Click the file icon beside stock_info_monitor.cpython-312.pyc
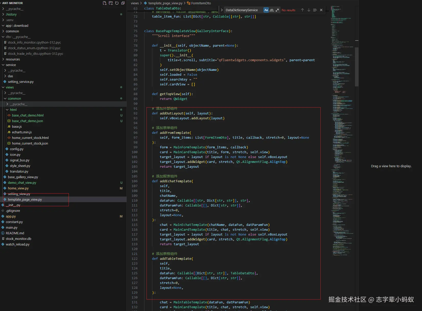 pos(5,42)
